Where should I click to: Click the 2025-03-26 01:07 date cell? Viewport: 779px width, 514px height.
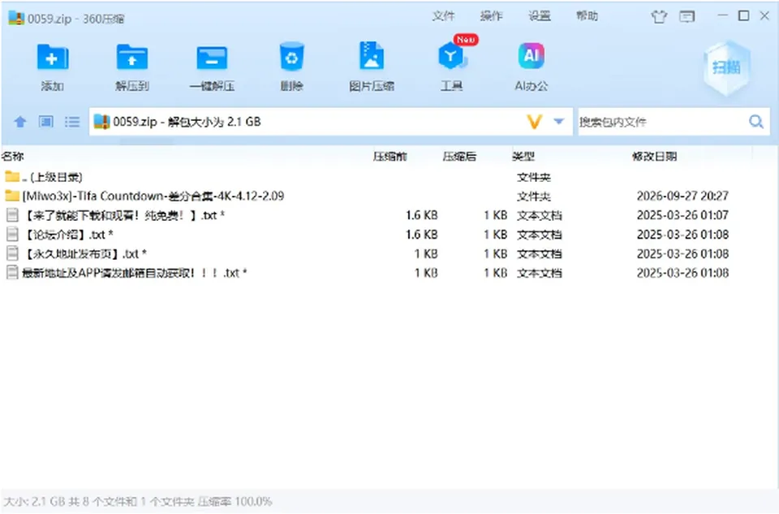pyautogui.click(x=682, y=215)
